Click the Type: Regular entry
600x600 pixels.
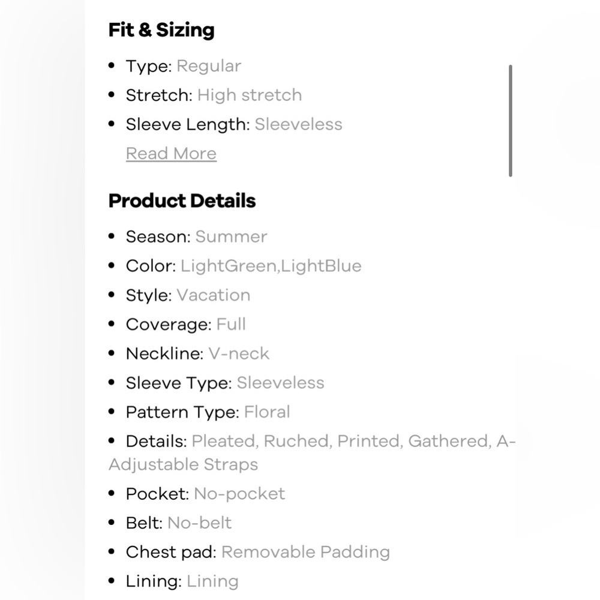coord(183,66)
